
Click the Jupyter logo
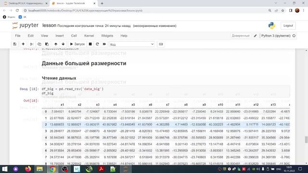(25, 25)
